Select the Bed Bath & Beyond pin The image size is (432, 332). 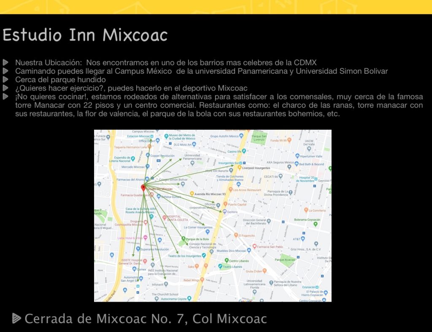(297, 164)
